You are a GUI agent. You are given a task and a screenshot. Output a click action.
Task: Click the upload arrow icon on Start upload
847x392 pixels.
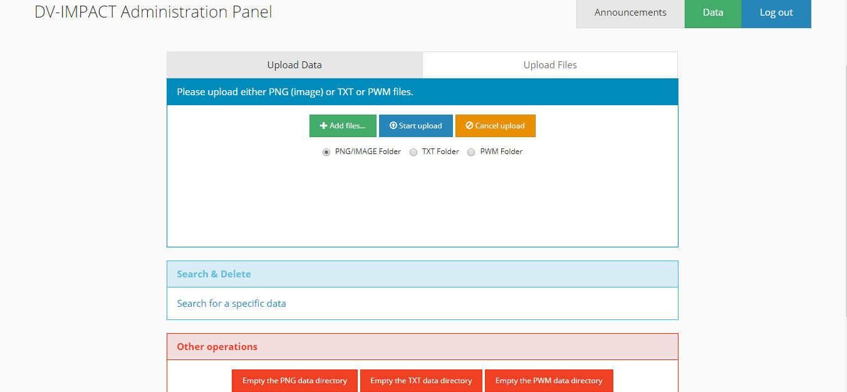(x=393, y=126)
